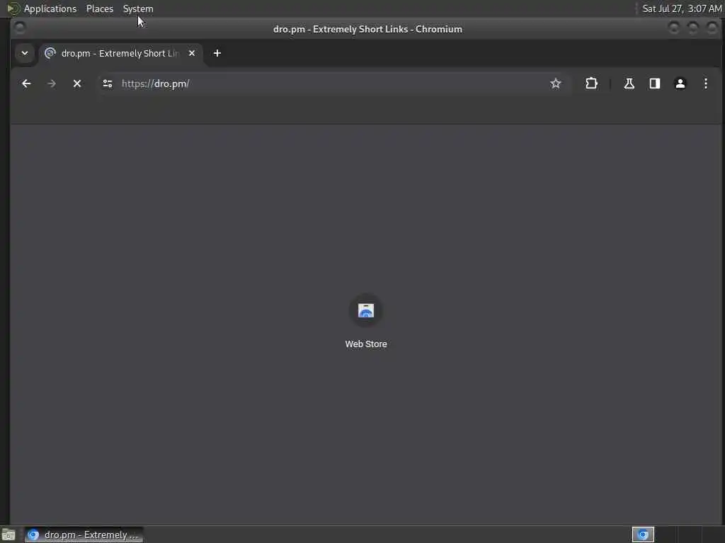
Task: Open the Web Store shortcut icon
Action: pos(366,311)
